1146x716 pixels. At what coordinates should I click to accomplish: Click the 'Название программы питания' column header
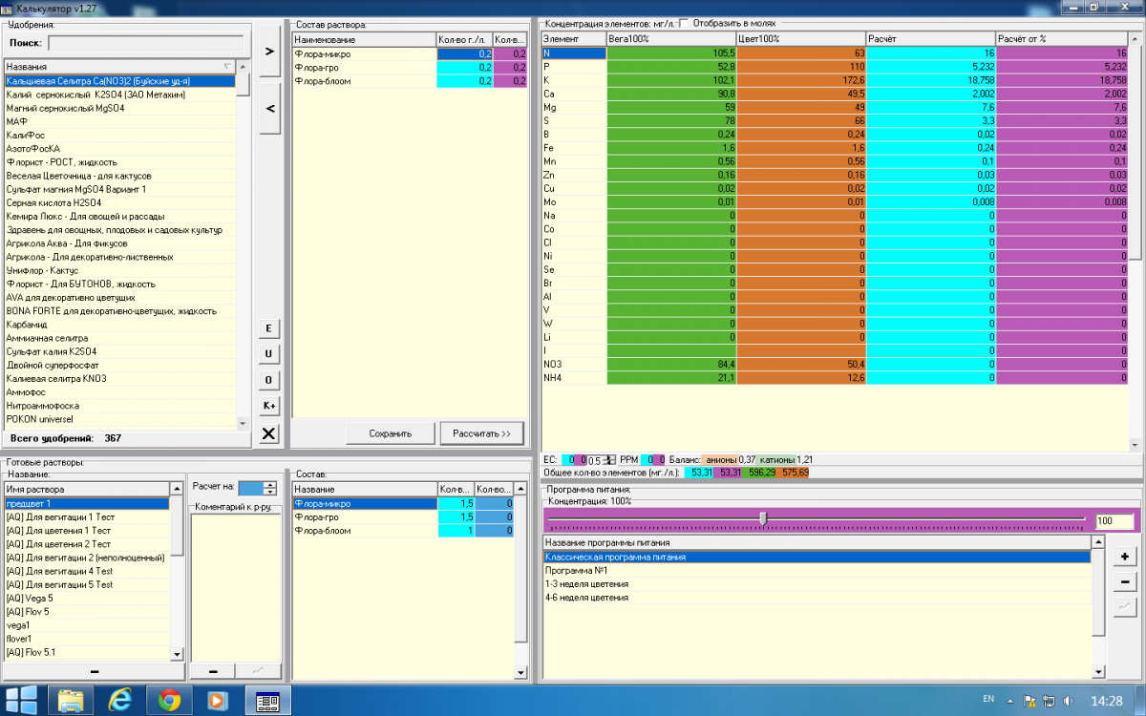[817, 543]
